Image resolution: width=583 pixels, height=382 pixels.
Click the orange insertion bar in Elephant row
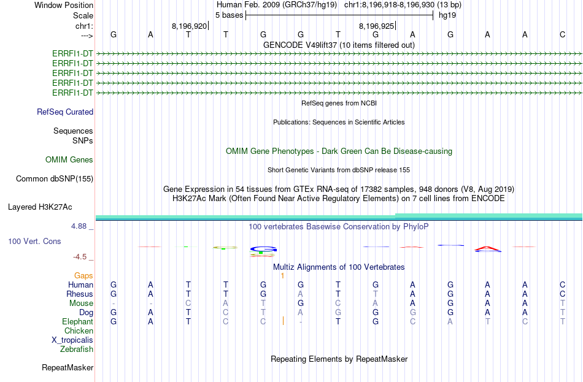(x=283, y=321)
